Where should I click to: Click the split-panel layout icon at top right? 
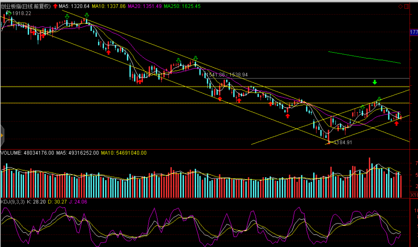(407, 6)
